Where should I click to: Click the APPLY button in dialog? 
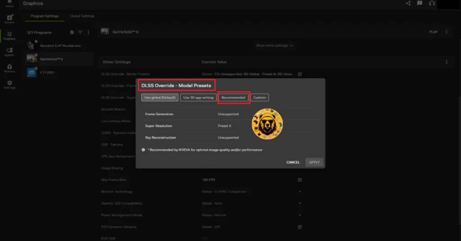314,162
